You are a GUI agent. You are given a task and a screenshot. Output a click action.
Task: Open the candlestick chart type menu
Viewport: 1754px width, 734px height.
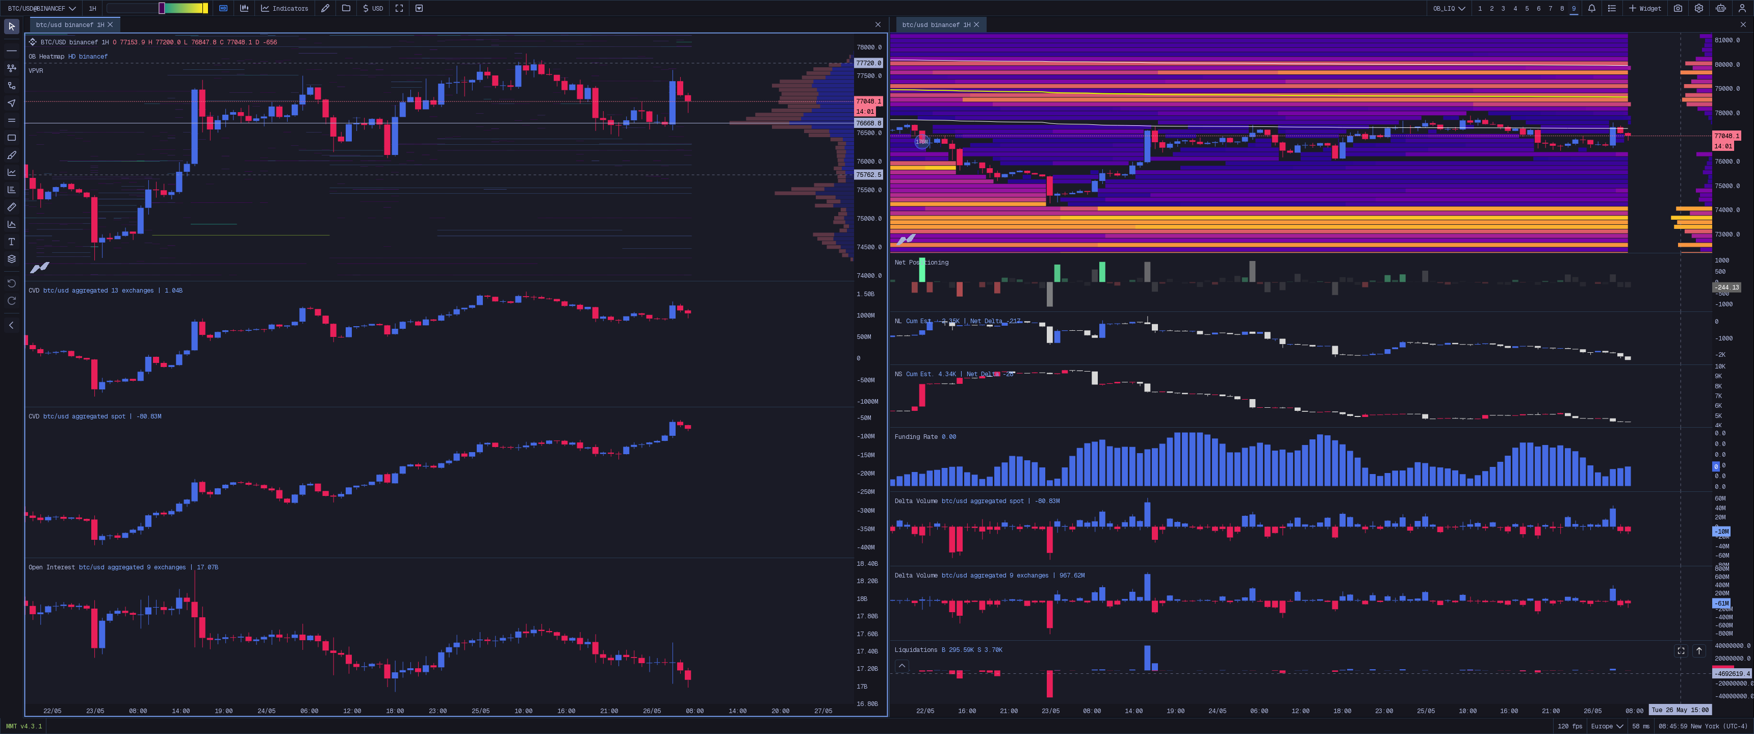pyautogui.click(x=244, y=8)
